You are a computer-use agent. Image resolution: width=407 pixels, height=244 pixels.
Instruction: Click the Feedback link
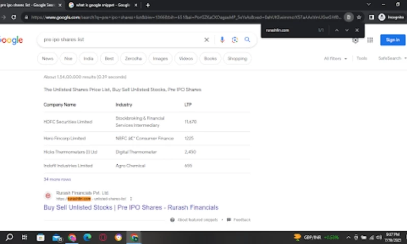[242, 220]
